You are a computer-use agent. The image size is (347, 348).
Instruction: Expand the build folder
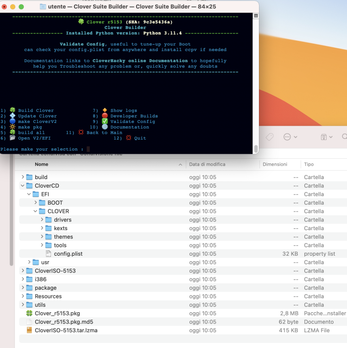pos(23,177)
